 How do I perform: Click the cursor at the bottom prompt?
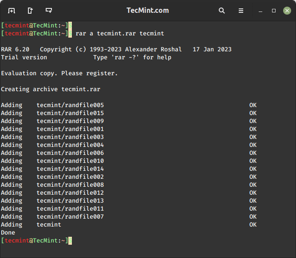tap(70, 241)
